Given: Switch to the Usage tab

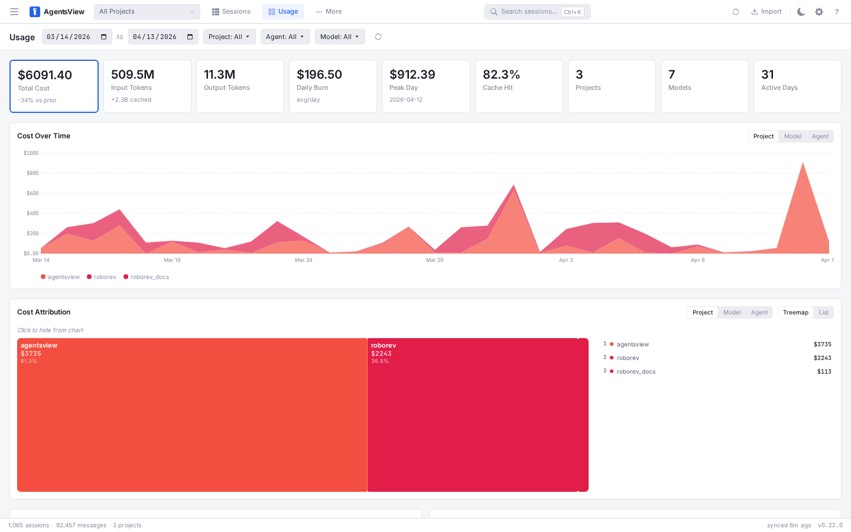Looking at the screenshot, I should coord(282,11).
